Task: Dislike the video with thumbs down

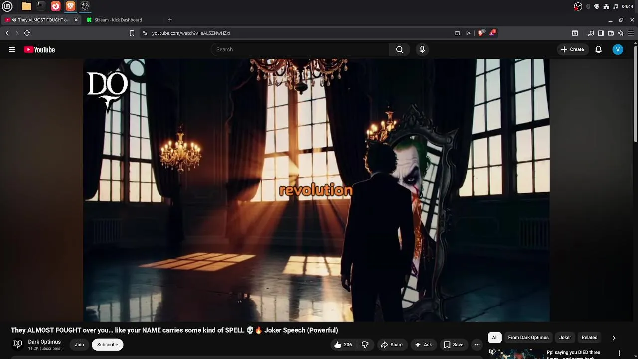Action: point(365,345)
